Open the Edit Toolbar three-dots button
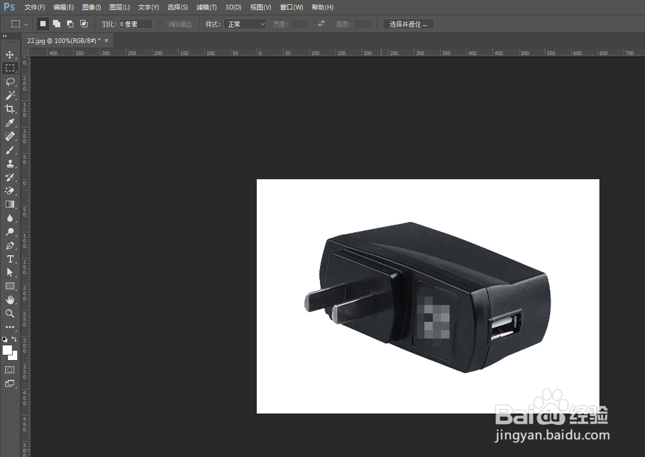Screen dimensions: 645x457 9,327
